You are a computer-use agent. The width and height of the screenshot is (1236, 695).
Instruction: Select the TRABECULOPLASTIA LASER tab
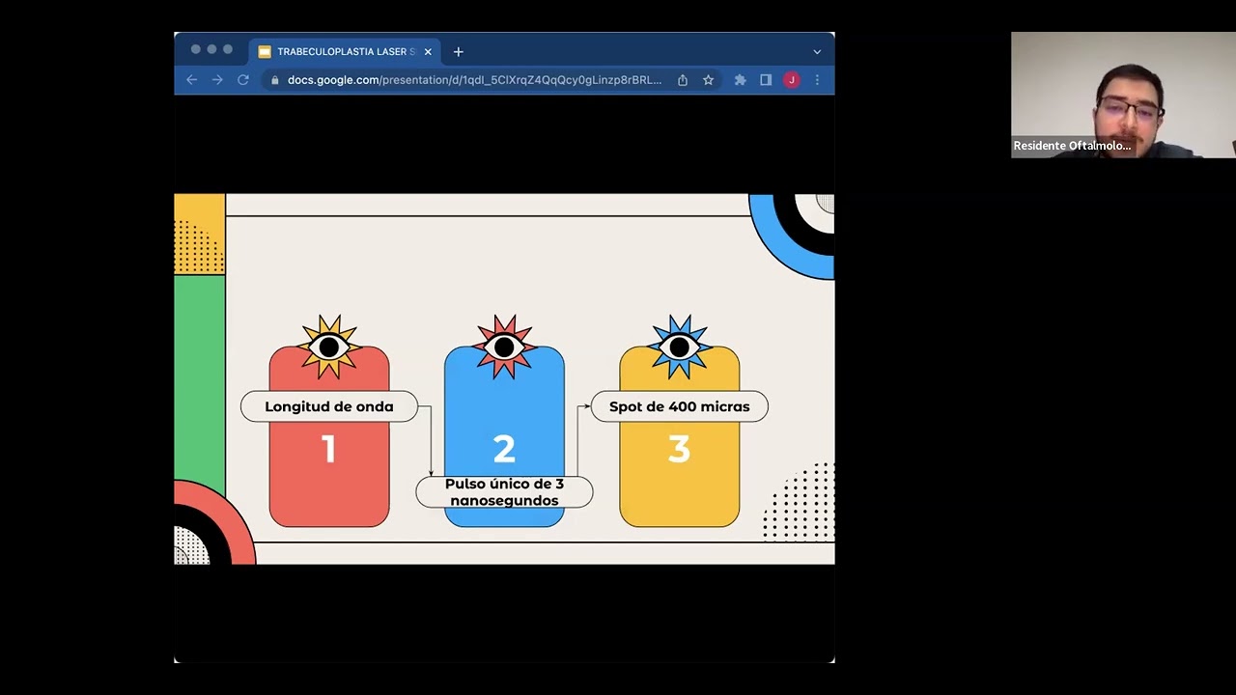coord(346,52)
